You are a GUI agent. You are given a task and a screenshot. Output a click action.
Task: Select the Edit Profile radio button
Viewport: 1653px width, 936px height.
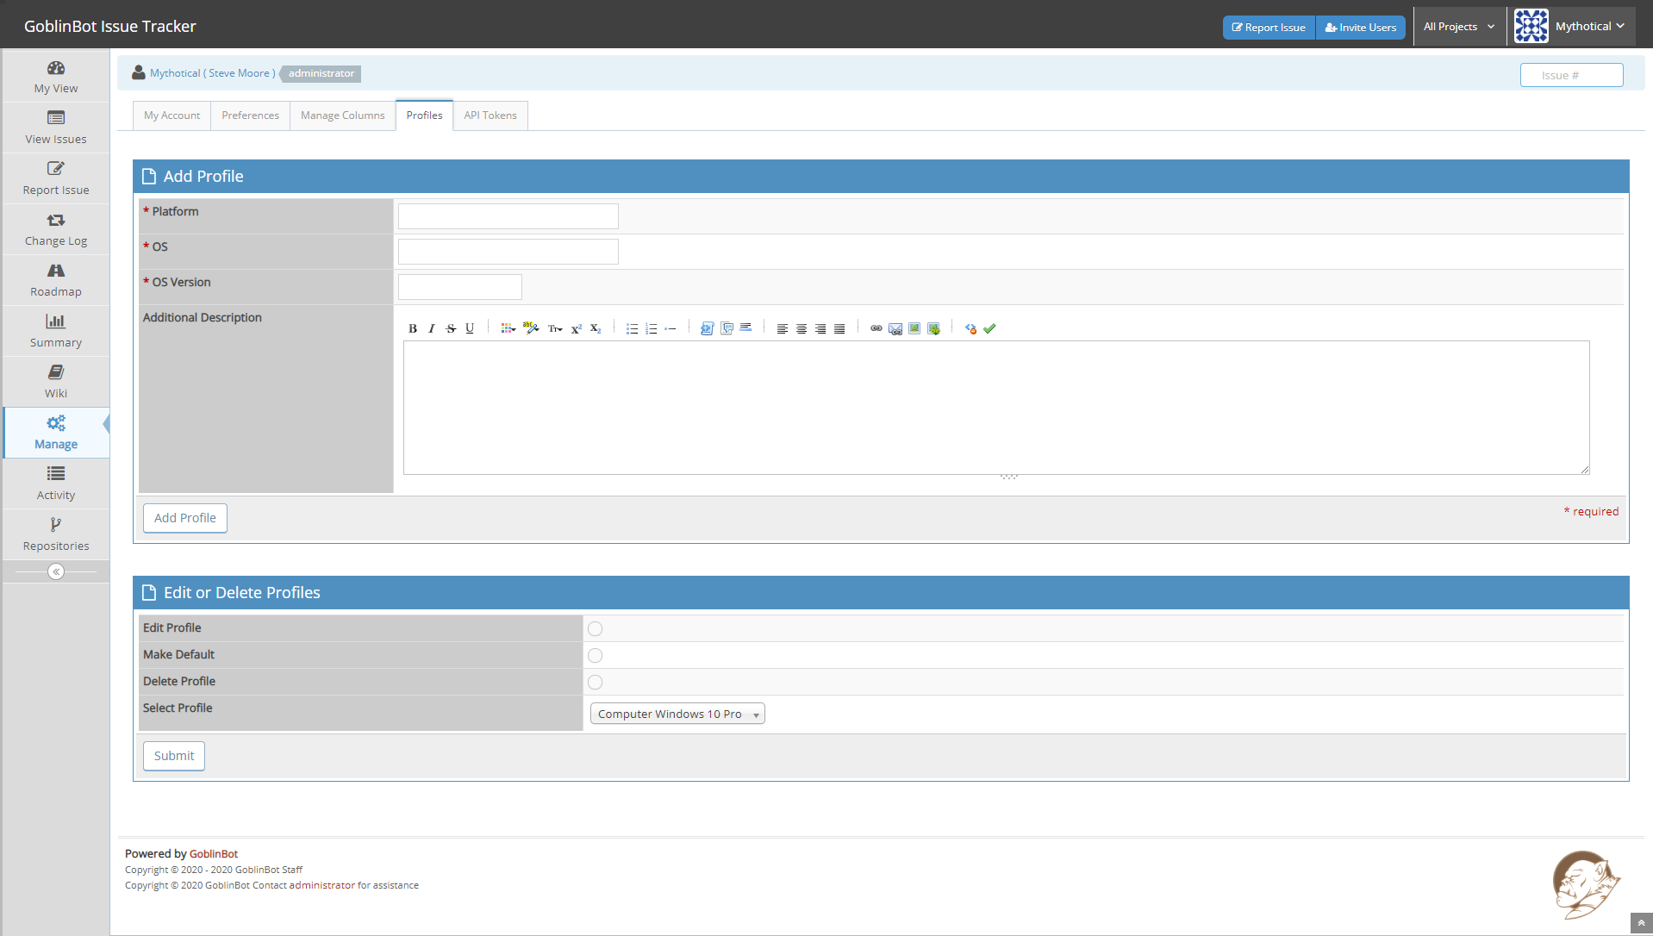click(595, 629)
